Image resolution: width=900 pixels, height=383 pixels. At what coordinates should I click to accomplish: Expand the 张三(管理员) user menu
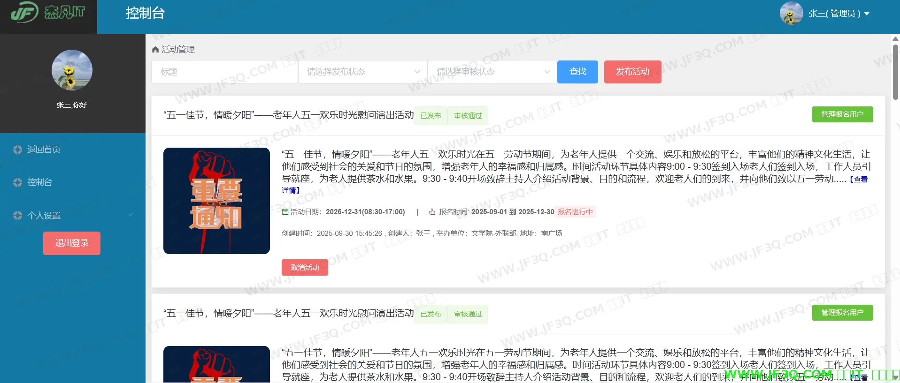pos(839,14)
